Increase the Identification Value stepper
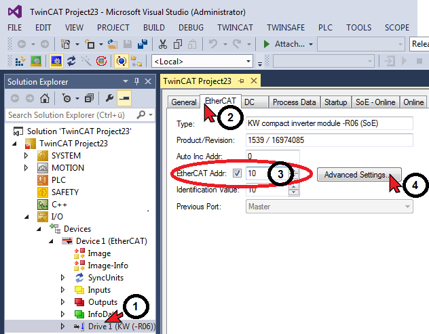 [293, 186]
